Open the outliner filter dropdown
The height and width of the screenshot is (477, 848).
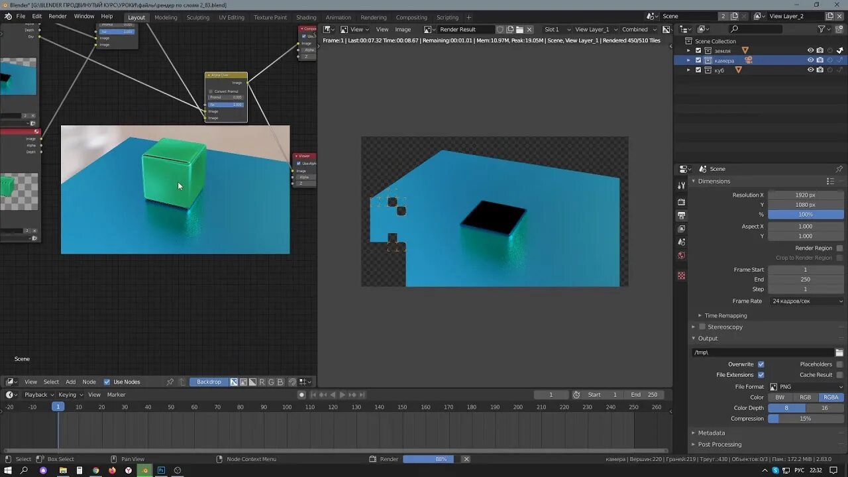[824, 29]
